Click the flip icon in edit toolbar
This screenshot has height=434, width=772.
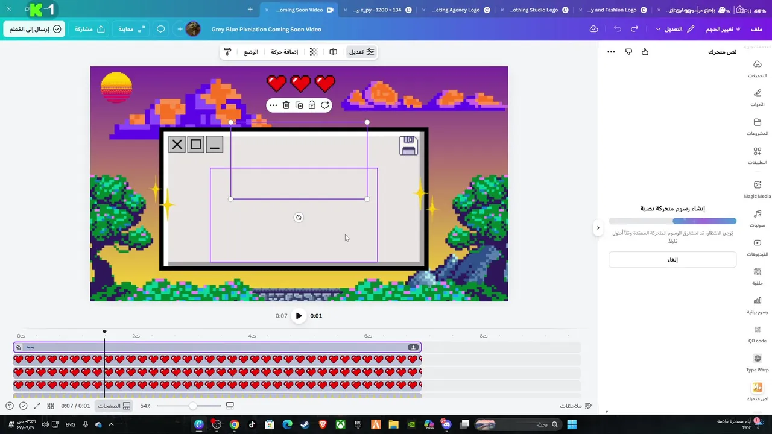point(333,52)
